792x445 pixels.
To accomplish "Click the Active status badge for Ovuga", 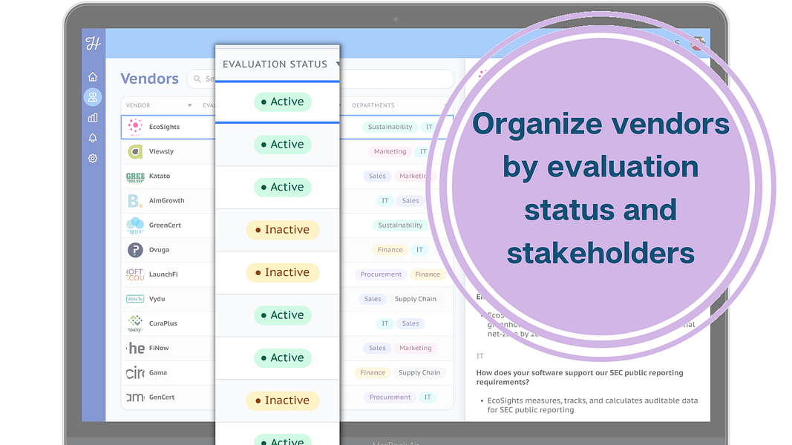I will (283, 314).
